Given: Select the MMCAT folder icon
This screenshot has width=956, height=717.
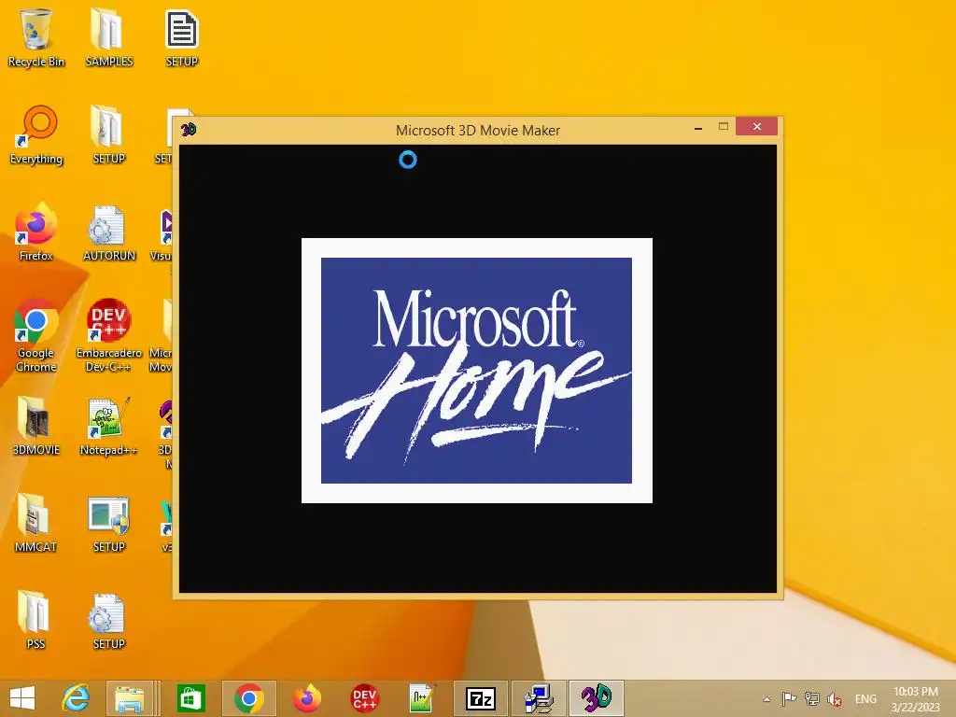Looking at the screenshot, I should pos(36,523).
